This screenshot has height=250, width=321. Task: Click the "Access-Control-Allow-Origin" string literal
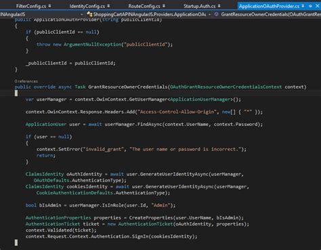177,112
